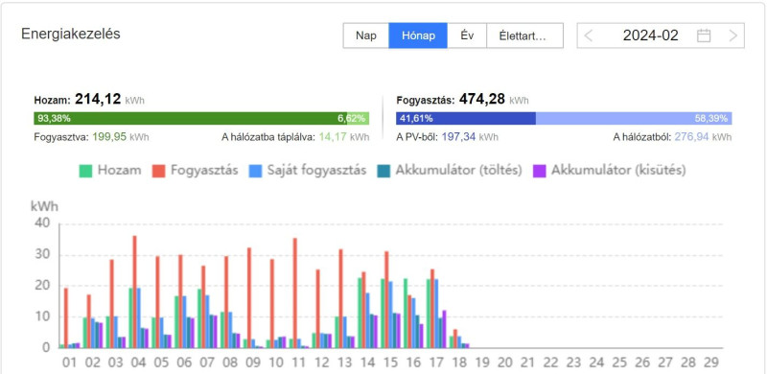Click the light green 6,62% bar segment
This screenshot has height=374, width=767.
[358, 119]
